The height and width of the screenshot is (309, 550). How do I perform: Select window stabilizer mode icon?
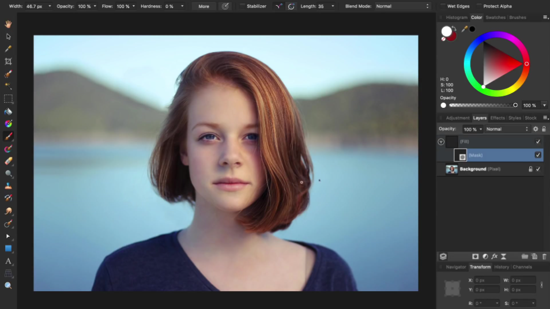point(291,6)
